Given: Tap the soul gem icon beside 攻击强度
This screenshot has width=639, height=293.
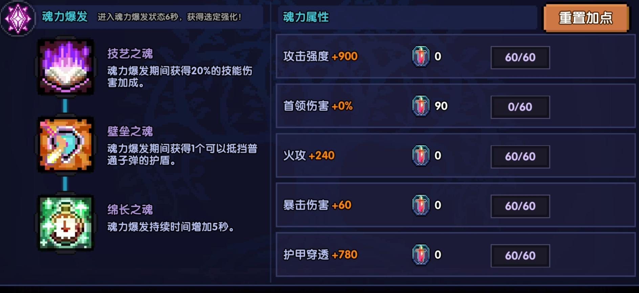Looking at the screenshot, I should [x=421, y=56].
